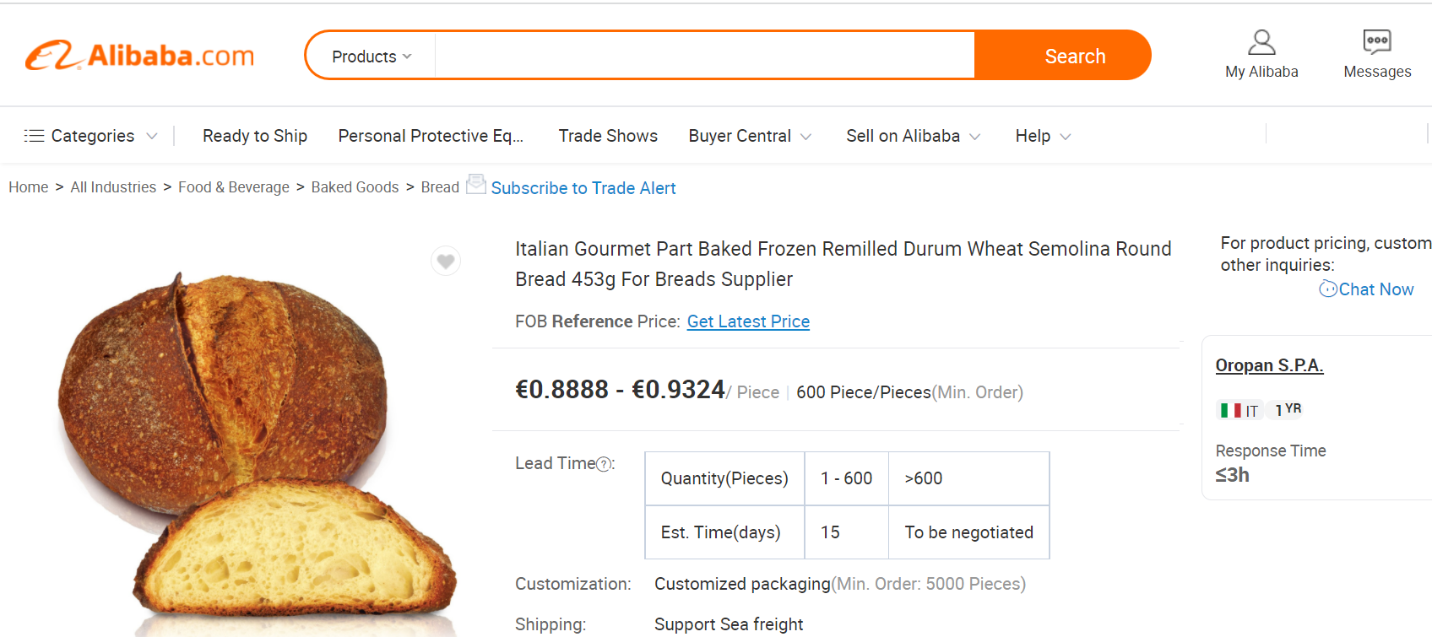Click the round bread product image
This screenshot has width=1432, height=637.
point(253,447)
